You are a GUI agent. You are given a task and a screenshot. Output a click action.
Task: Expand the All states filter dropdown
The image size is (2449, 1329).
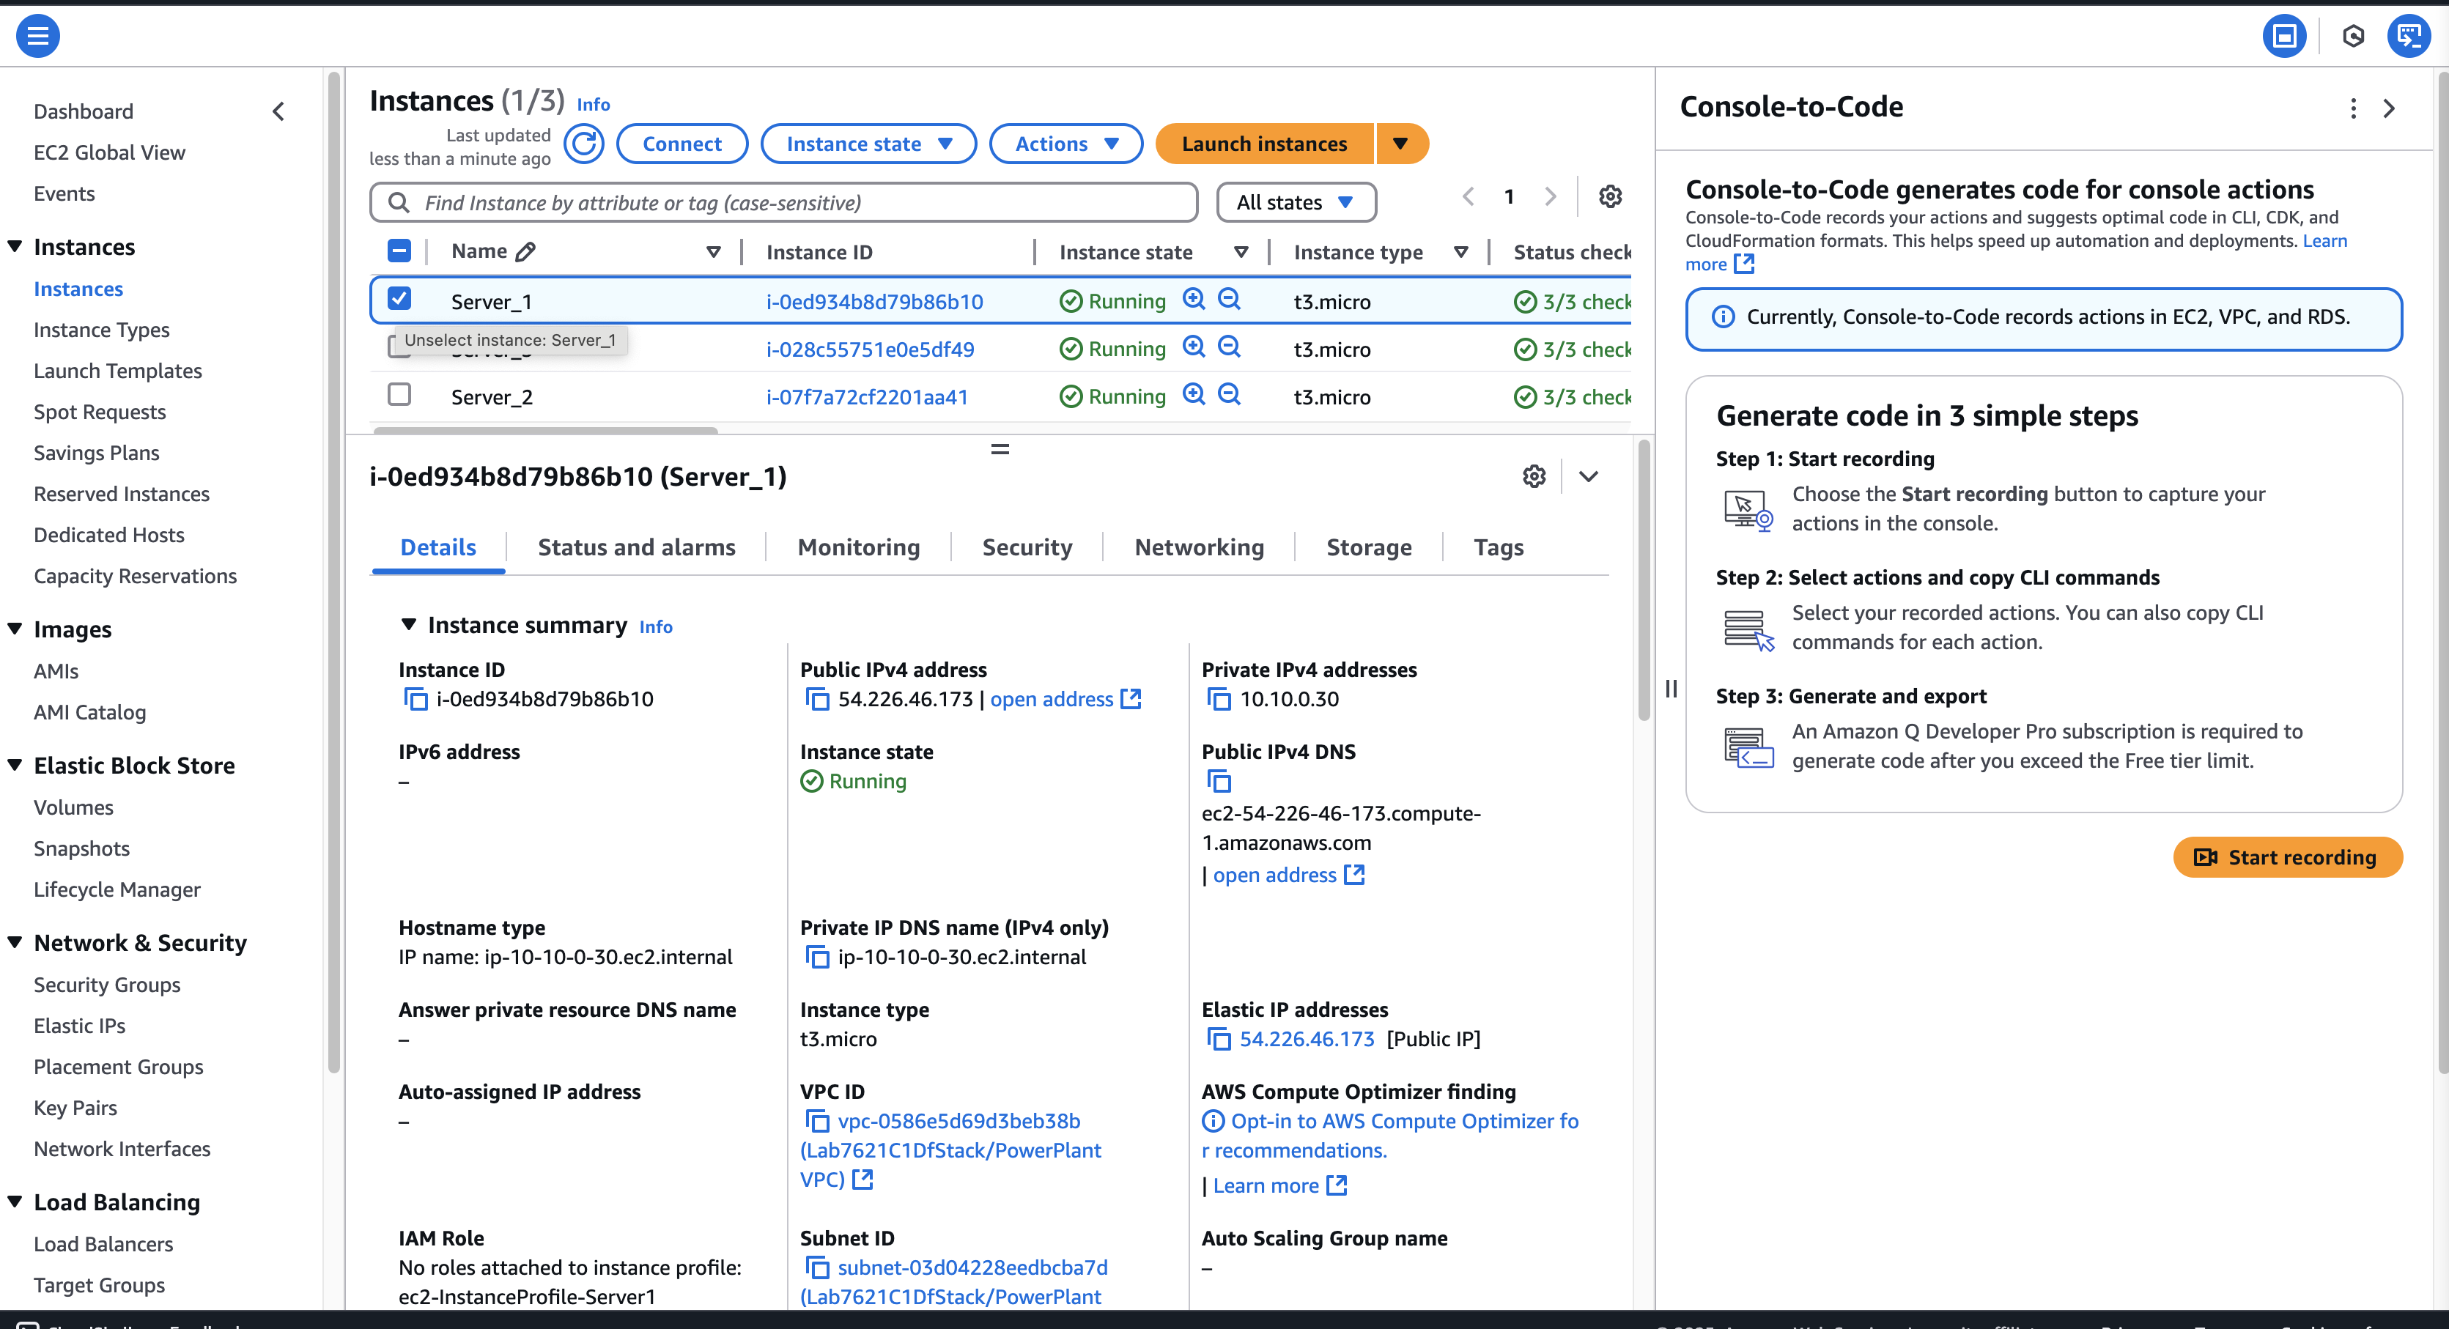coord(1296,202)
